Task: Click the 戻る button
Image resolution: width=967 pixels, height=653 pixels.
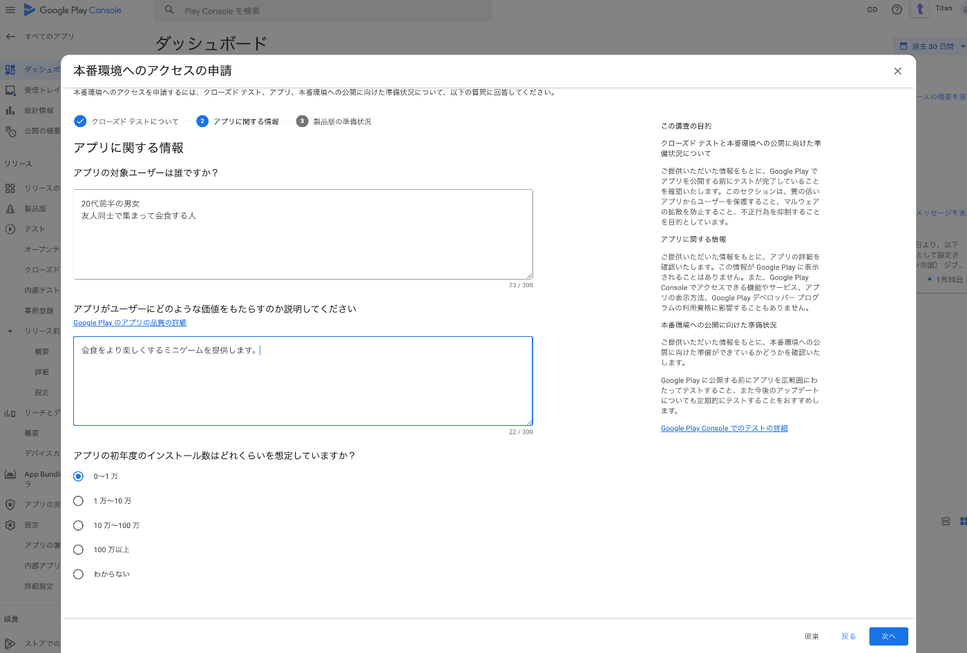Action: pyautogui.click(x=848, y=636)
